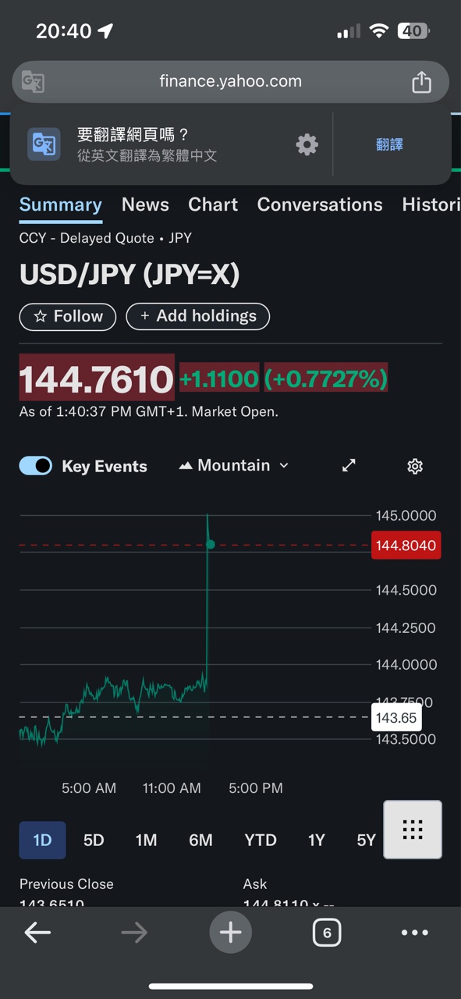Open new tab with plus icon

[x=230, y=932]
